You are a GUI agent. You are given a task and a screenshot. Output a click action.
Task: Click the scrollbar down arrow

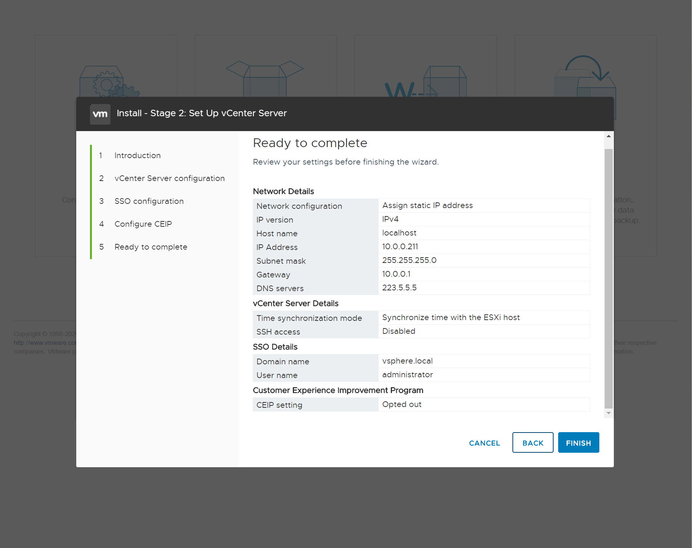(x=609, y=413)
